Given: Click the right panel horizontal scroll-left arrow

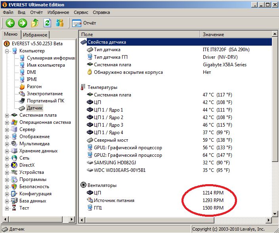Looking at the screenshot, I should pos(82,220).
